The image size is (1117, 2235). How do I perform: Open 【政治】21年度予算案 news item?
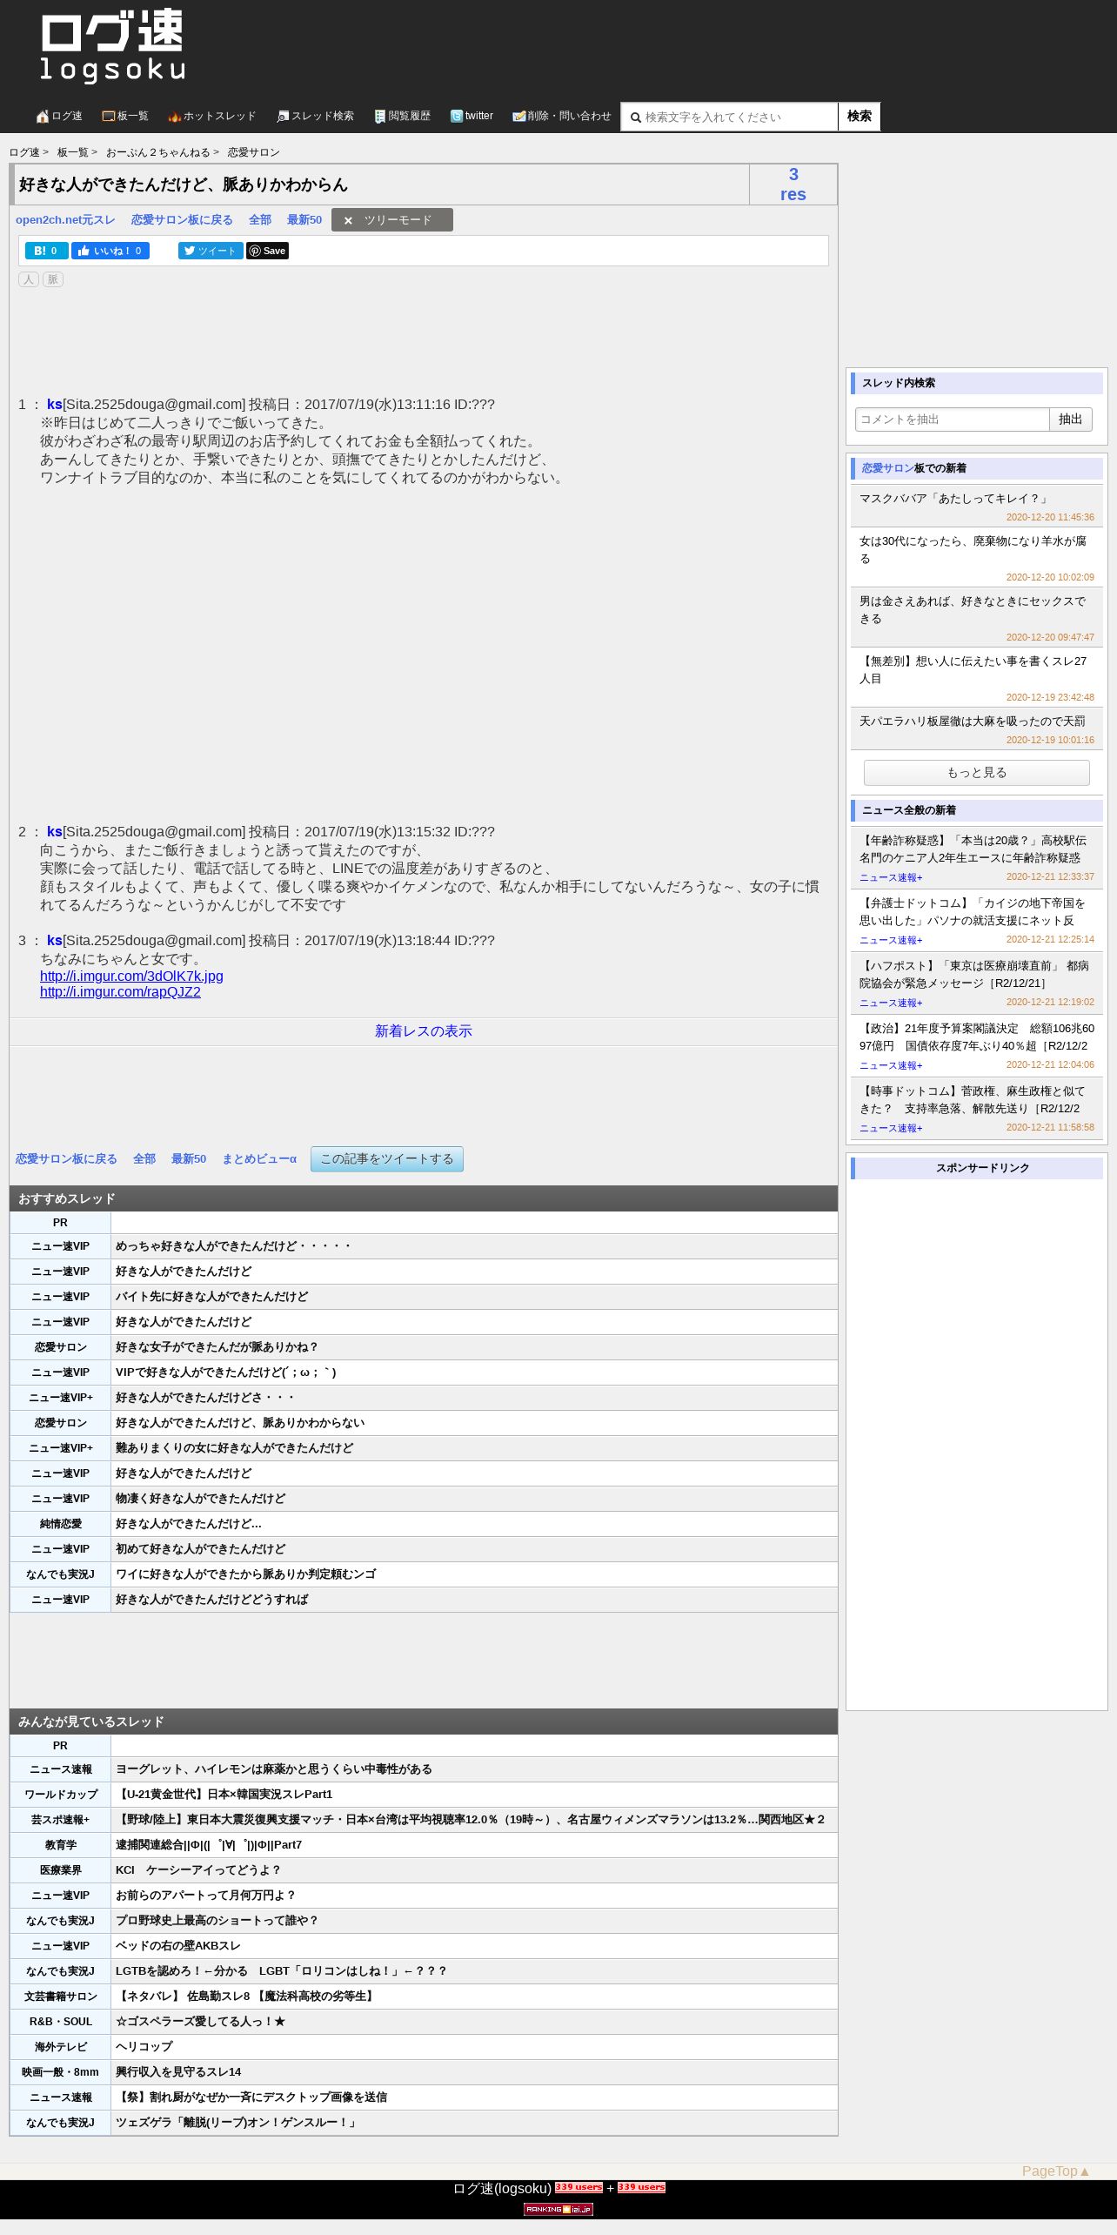coord(977,1037)
